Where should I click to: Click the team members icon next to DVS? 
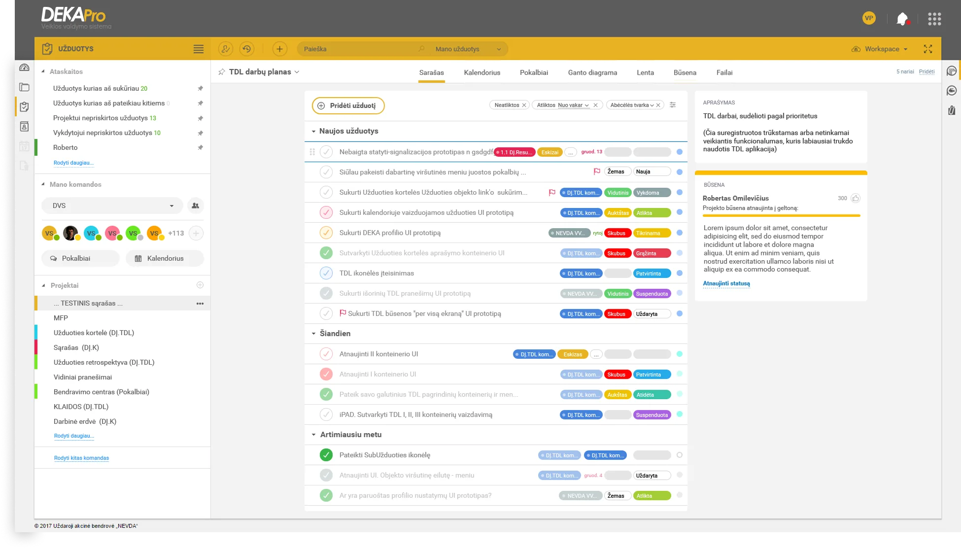tap(196, 206)
